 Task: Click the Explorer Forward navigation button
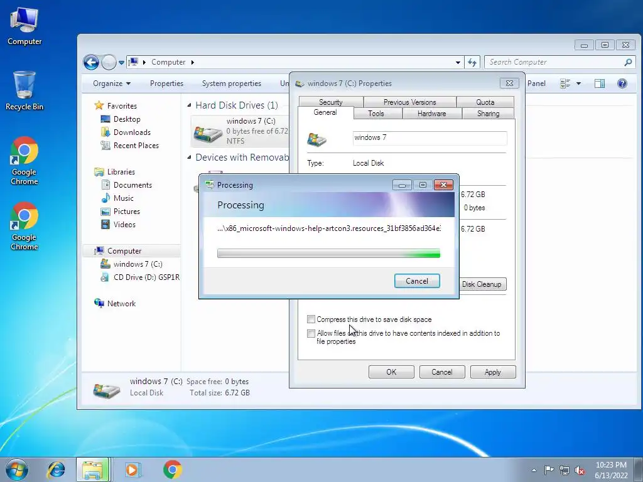point(109,62)
